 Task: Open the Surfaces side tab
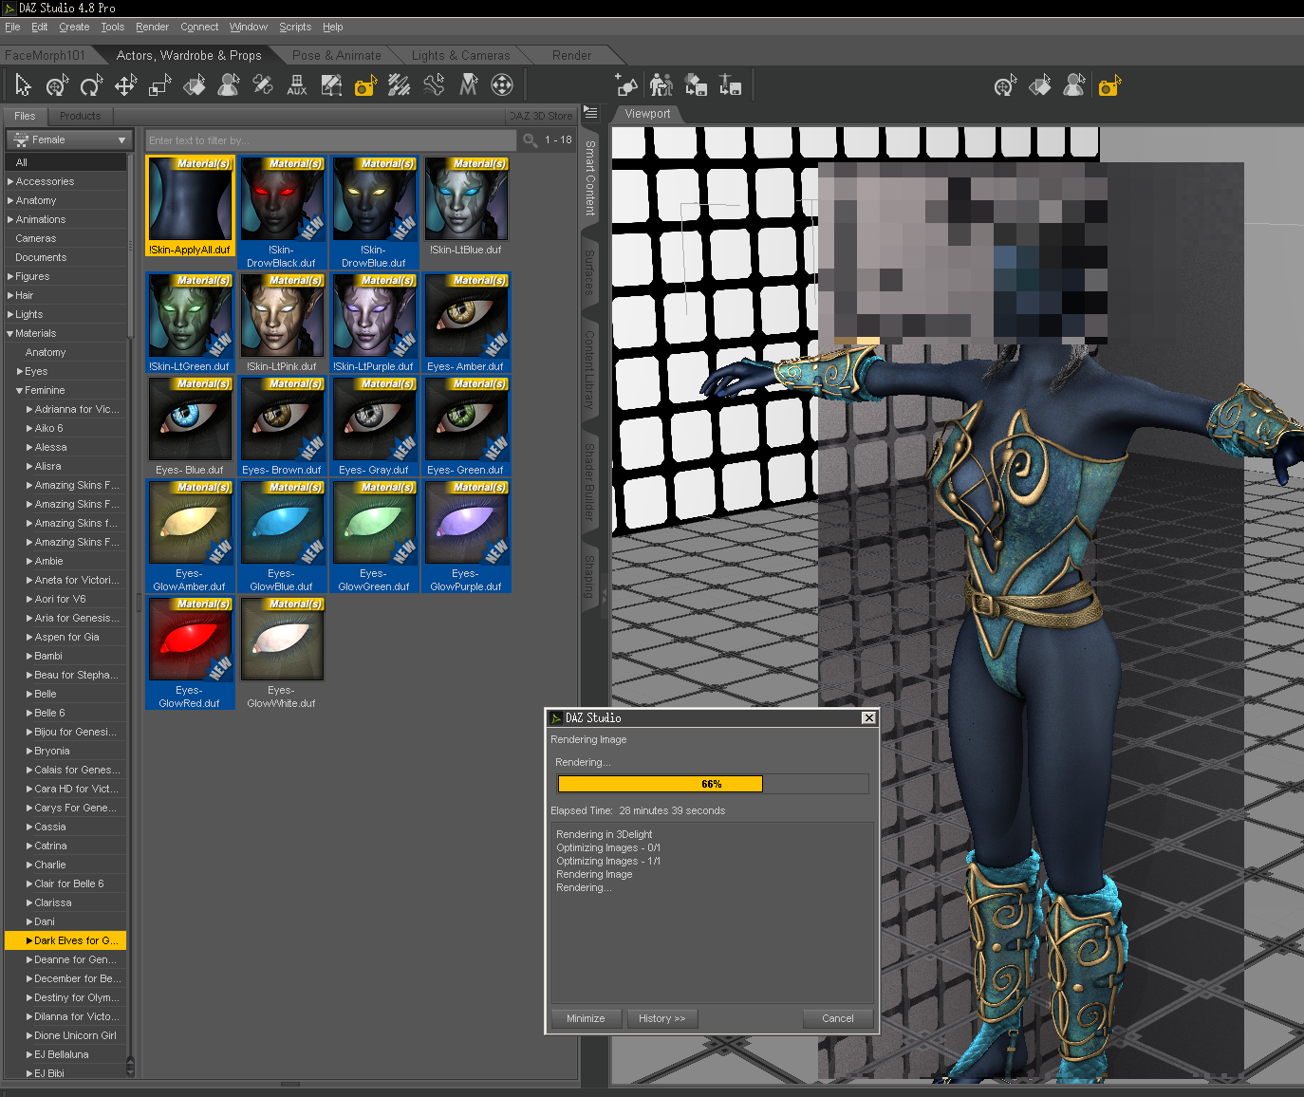pos(589,272)
